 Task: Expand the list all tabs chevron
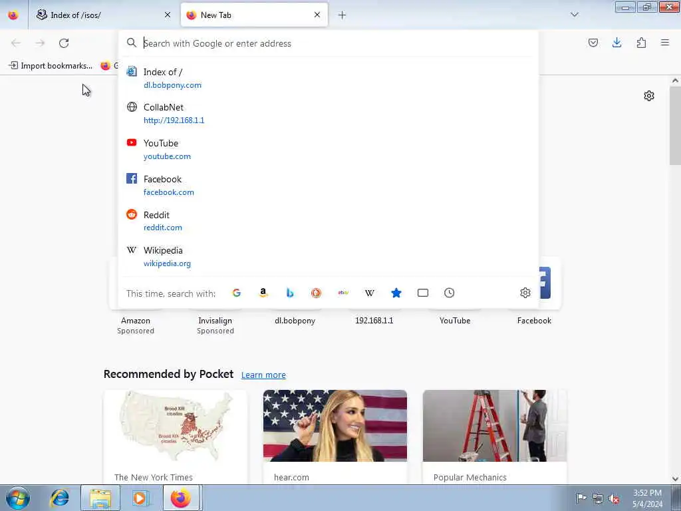575,15
